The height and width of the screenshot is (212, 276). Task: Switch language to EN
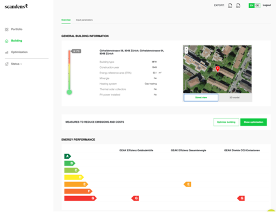click(x=251, y=5)
